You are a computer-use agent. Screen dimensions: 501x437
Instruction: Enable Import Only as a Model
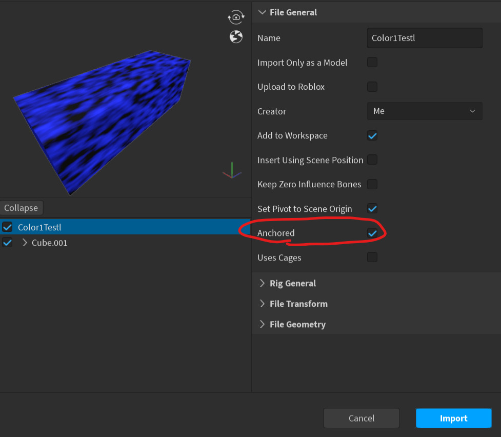click(x=372, y=62)
